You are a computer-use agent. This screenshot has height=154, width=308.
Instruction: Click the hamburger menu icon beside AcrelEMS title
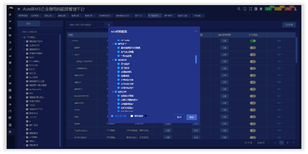(x=19, y=9)
